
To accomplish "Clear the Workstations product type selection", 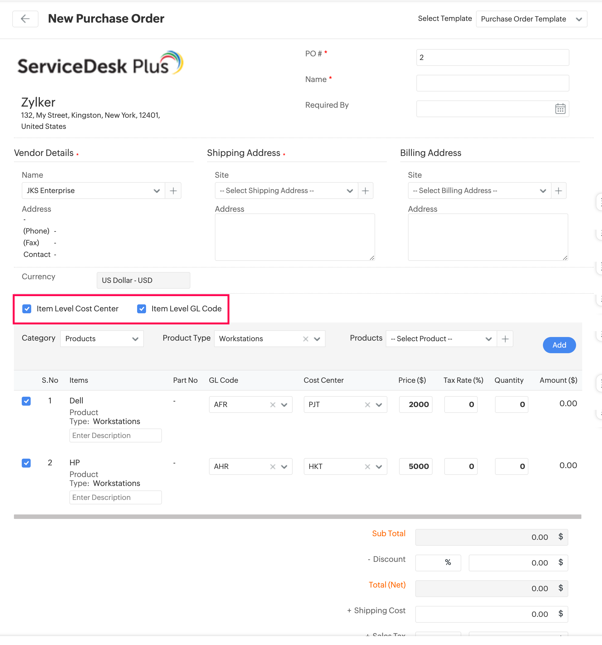I will [x=305, y=339].
